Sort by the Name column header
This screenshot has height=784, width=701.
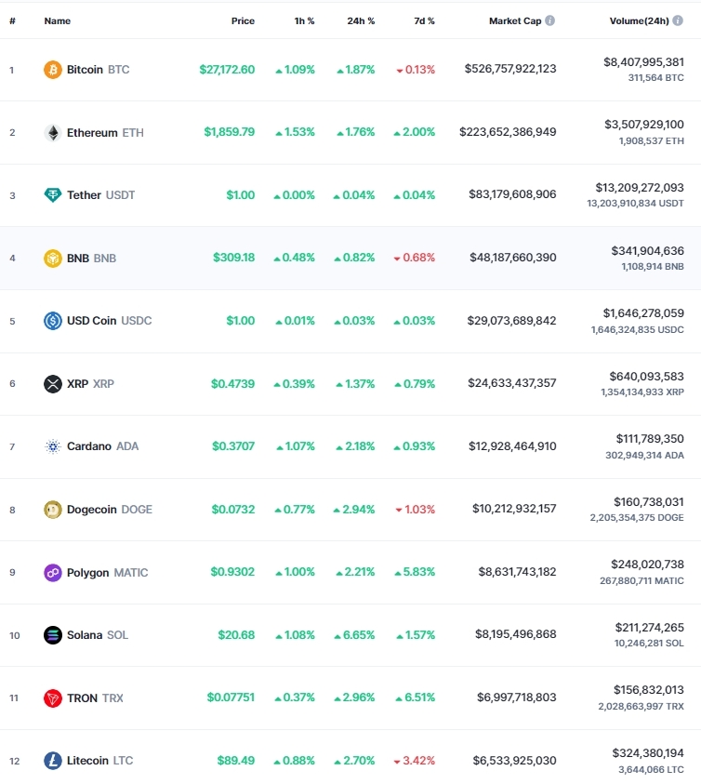pos(58,21)
